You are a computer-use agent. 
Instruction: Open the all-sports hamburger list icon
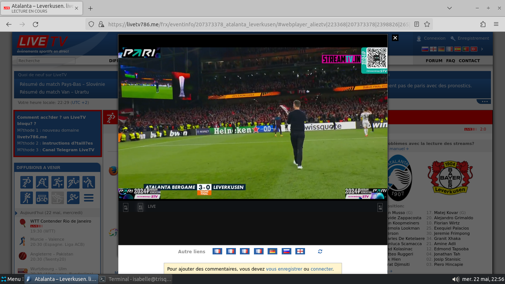[x=89, y=198]
